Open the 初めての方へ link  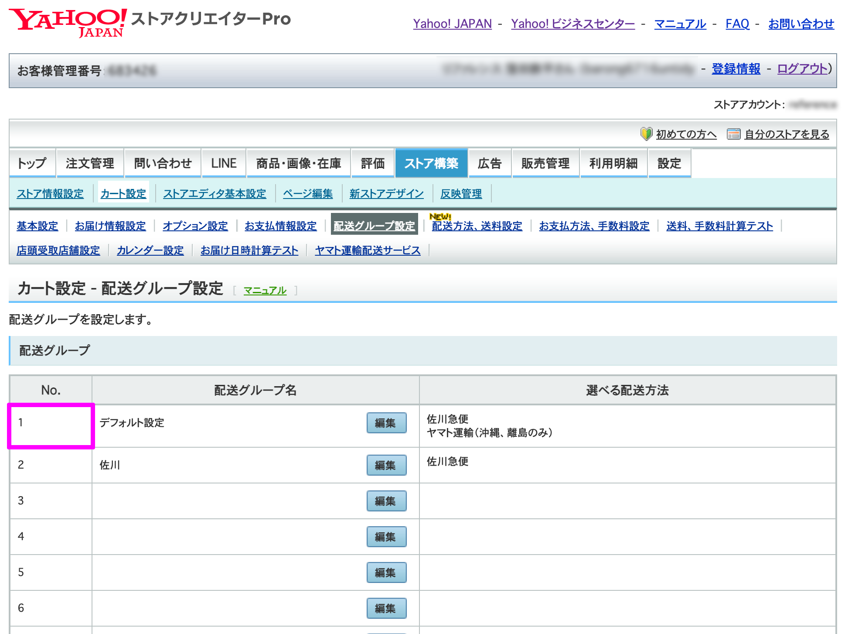(x=686, y=134)
